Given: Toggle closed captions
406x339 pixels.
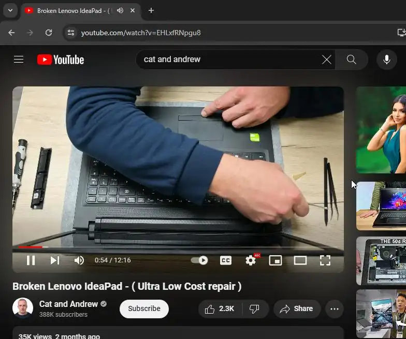Looking at the screenshot, I should (x=226, y=260).
